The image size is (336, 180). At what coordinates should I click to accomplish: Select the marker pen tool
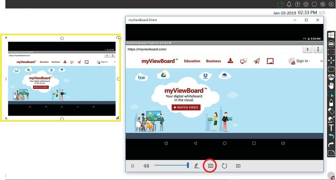point(331,102)
